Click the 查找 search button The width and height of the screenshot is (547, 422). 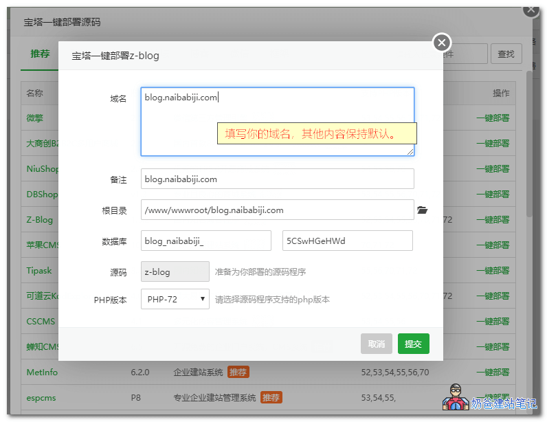point(506,54)
